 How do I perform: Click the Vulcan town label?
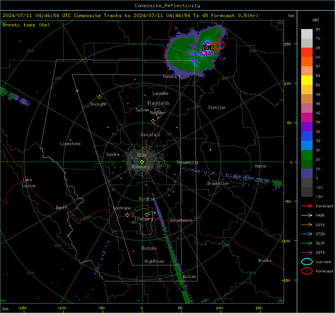[189, 277]
